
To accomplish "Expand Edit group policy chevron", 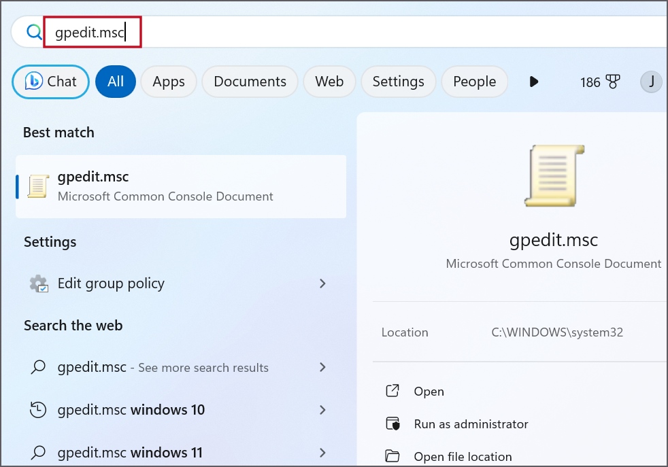I will (x=322, y=283).
